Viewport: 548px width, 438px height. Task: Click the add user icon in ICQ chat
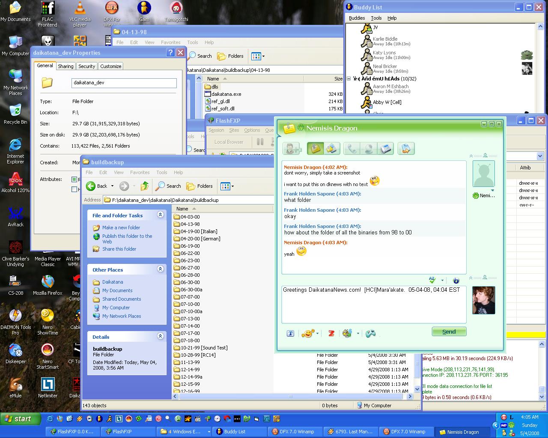(x=293, y=148)
